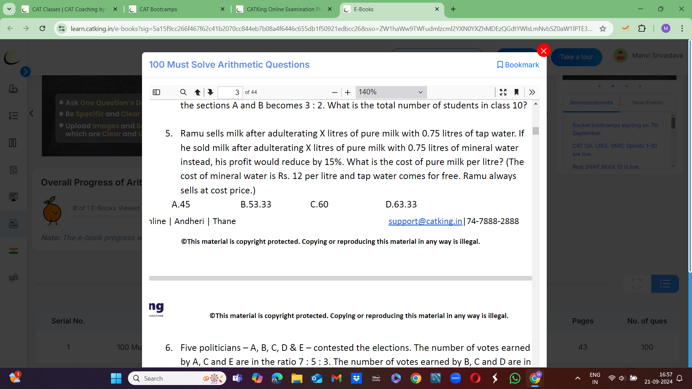
Task: Open a new browser tab
Action: 453,9
